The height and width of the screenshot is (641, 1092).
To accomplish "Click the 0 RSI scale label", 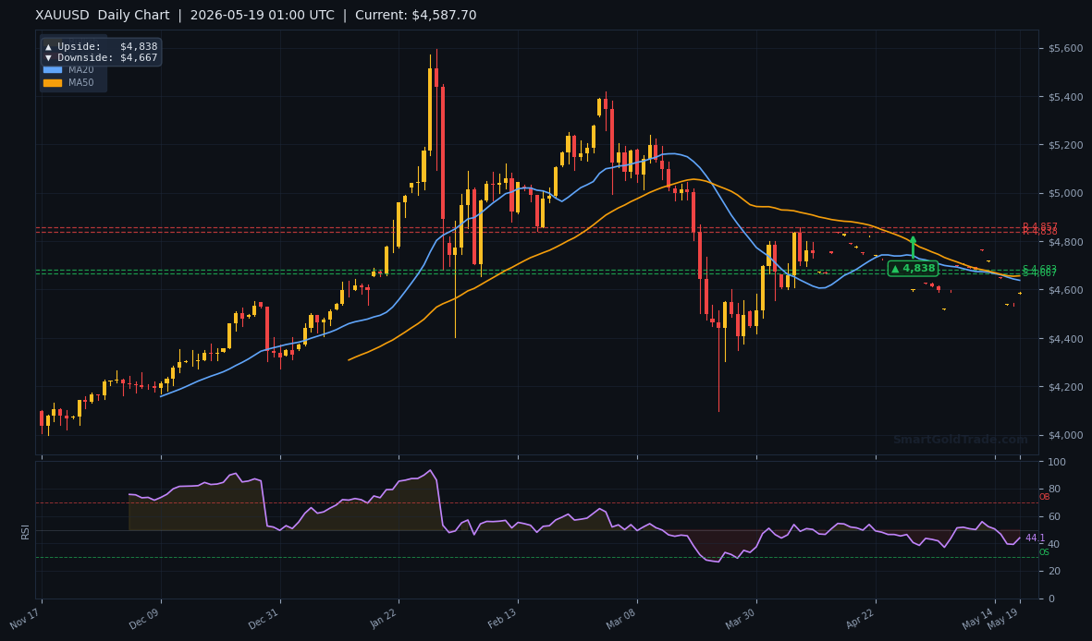I will click(x=1051, y=599).
